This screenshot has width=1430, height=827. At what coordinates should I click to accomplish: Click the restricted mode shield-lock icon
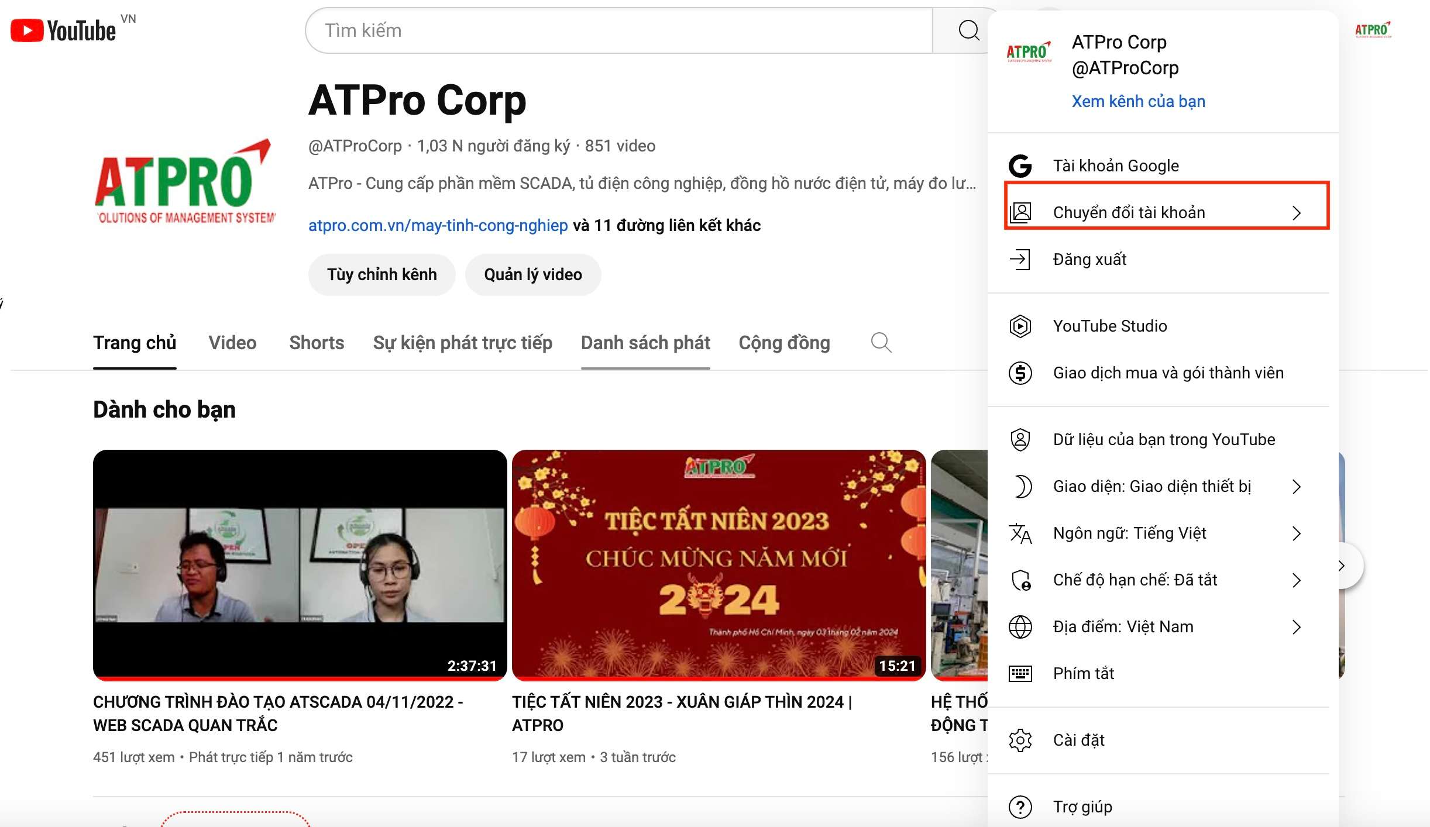pyautogui.click(x=1021, y=580)
